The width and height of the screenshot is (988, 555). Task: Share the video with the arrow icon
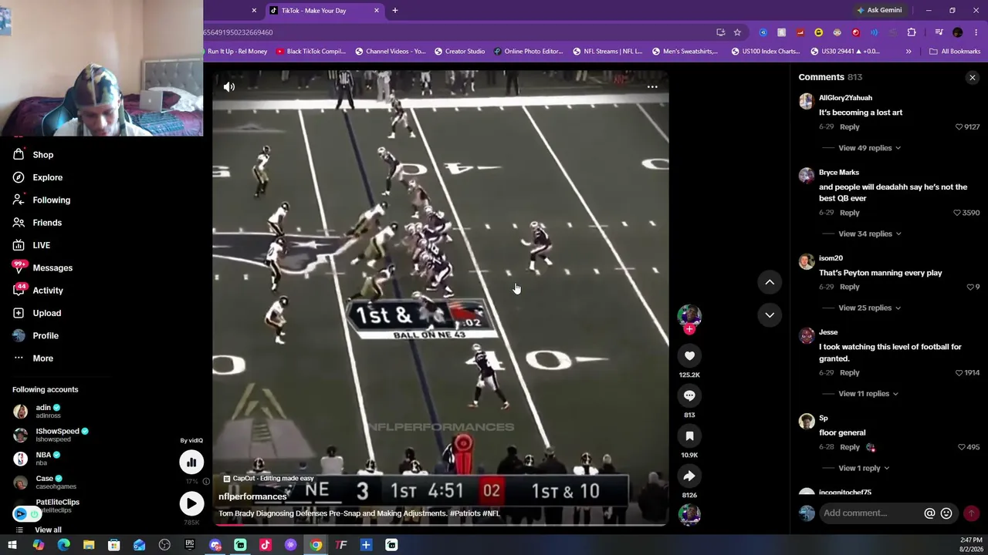[x=689, y=476]
